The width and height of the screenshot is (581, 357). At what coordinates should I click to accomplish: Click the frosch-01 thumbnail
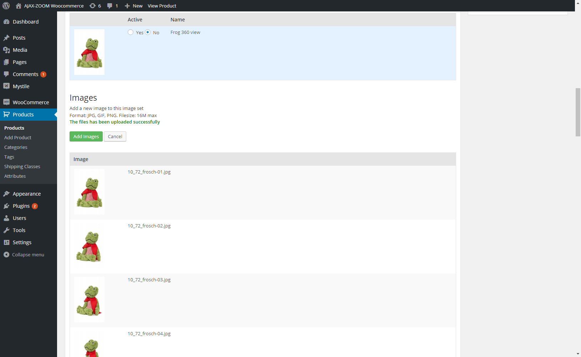coord(90,192)
